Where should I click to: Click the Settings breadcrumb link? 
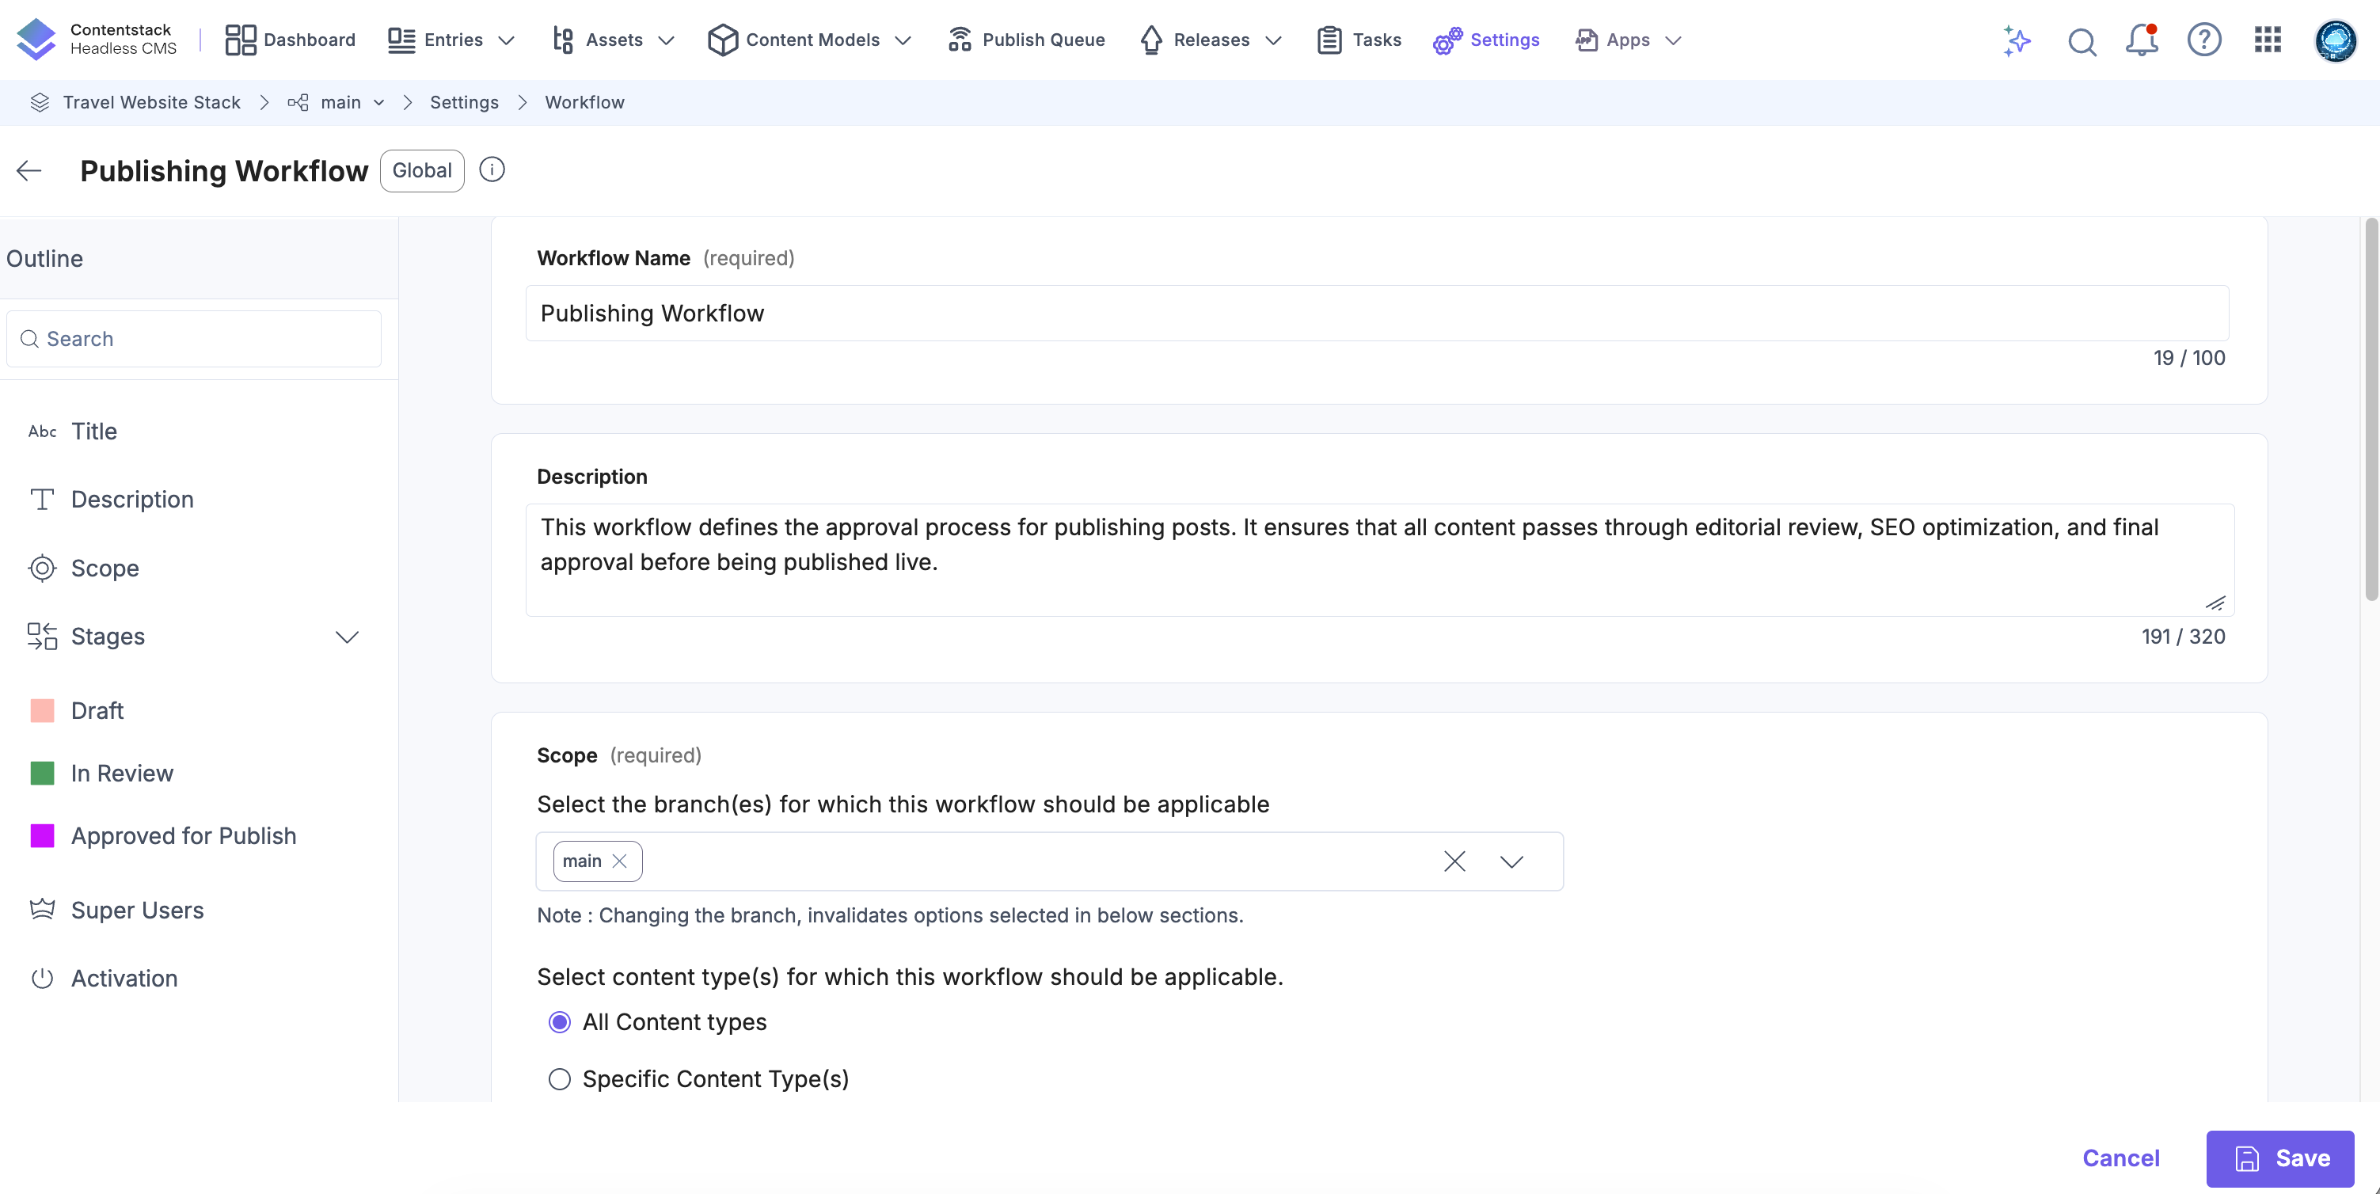point(464,101)
